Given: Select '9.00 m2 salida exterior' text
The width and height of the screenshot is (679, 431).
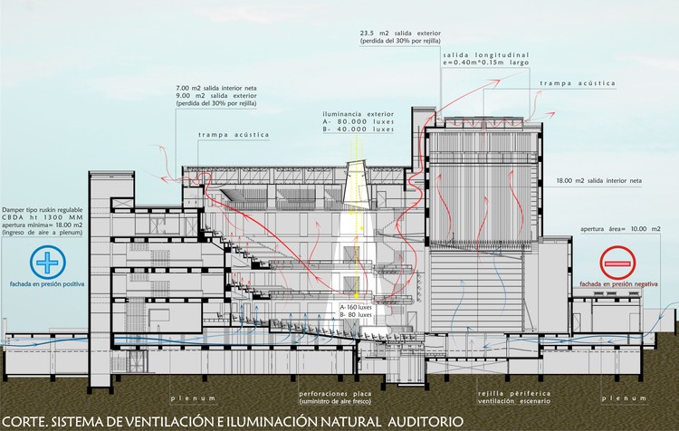Looking at the screenshot, I should [x=216, y=96].
